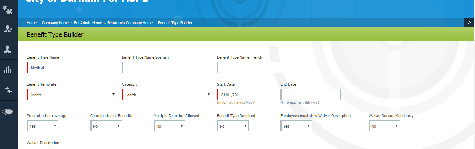Change the Coordination of Benefits dropdown

(106, 126)
